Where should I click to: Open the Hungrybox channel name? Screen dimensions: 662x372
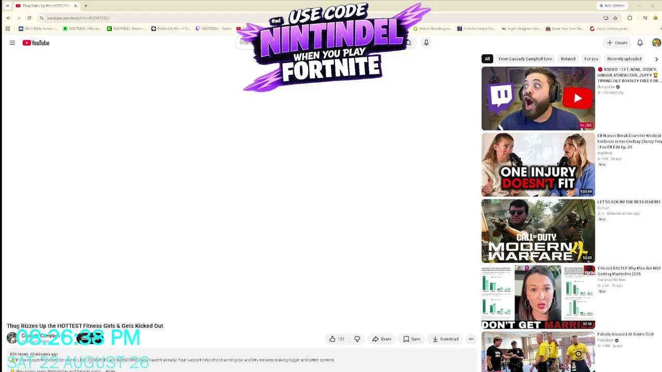coord(606,87)
